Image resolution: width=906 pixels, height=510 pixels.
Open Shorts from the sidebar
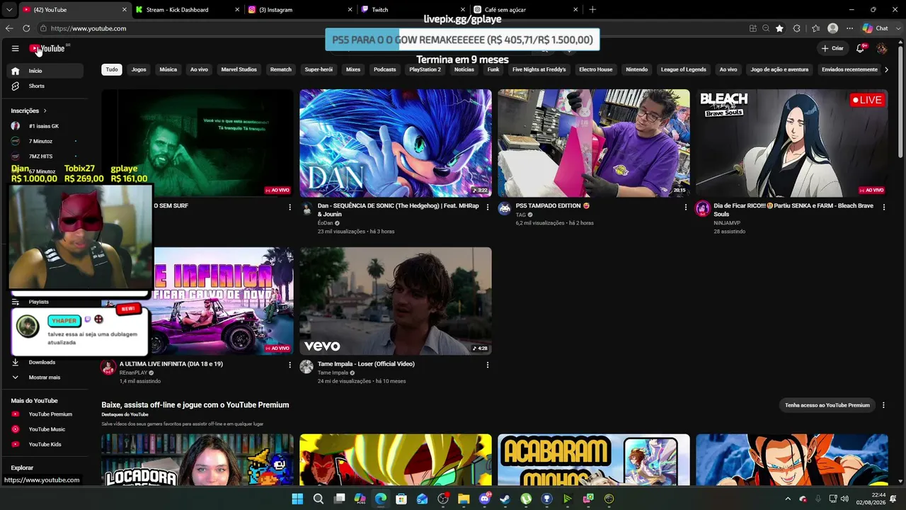(x=45, y=86)
